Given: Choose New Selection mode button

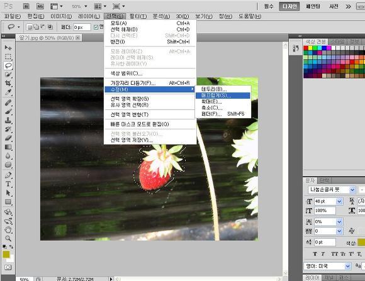Looking at the screenshot, I should 30,27.
